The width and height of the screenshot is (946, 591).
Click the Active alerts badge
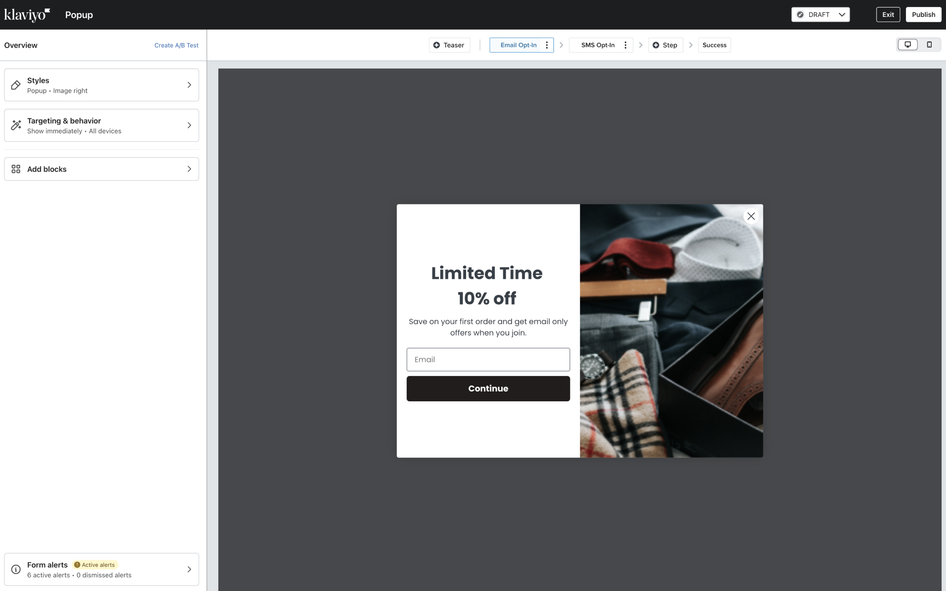94,565
